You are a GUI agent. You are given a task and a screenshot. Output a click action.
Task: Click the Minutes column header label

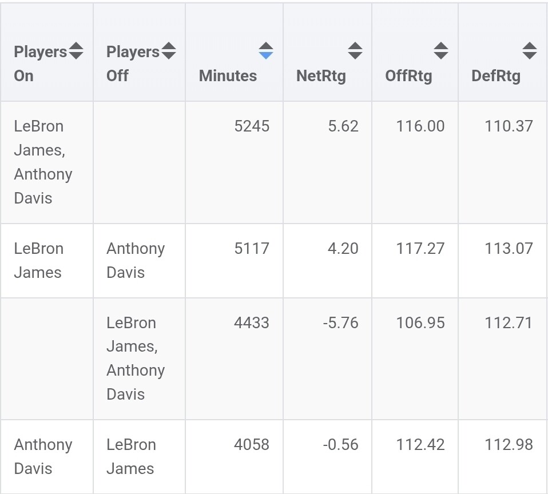pyautogui.click(x=228, y=75)
